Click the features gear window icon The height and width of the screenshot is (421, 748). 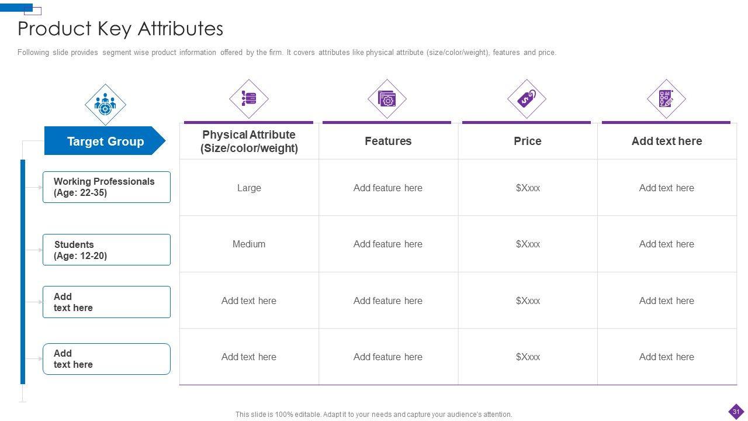click(x=387, y=99)
